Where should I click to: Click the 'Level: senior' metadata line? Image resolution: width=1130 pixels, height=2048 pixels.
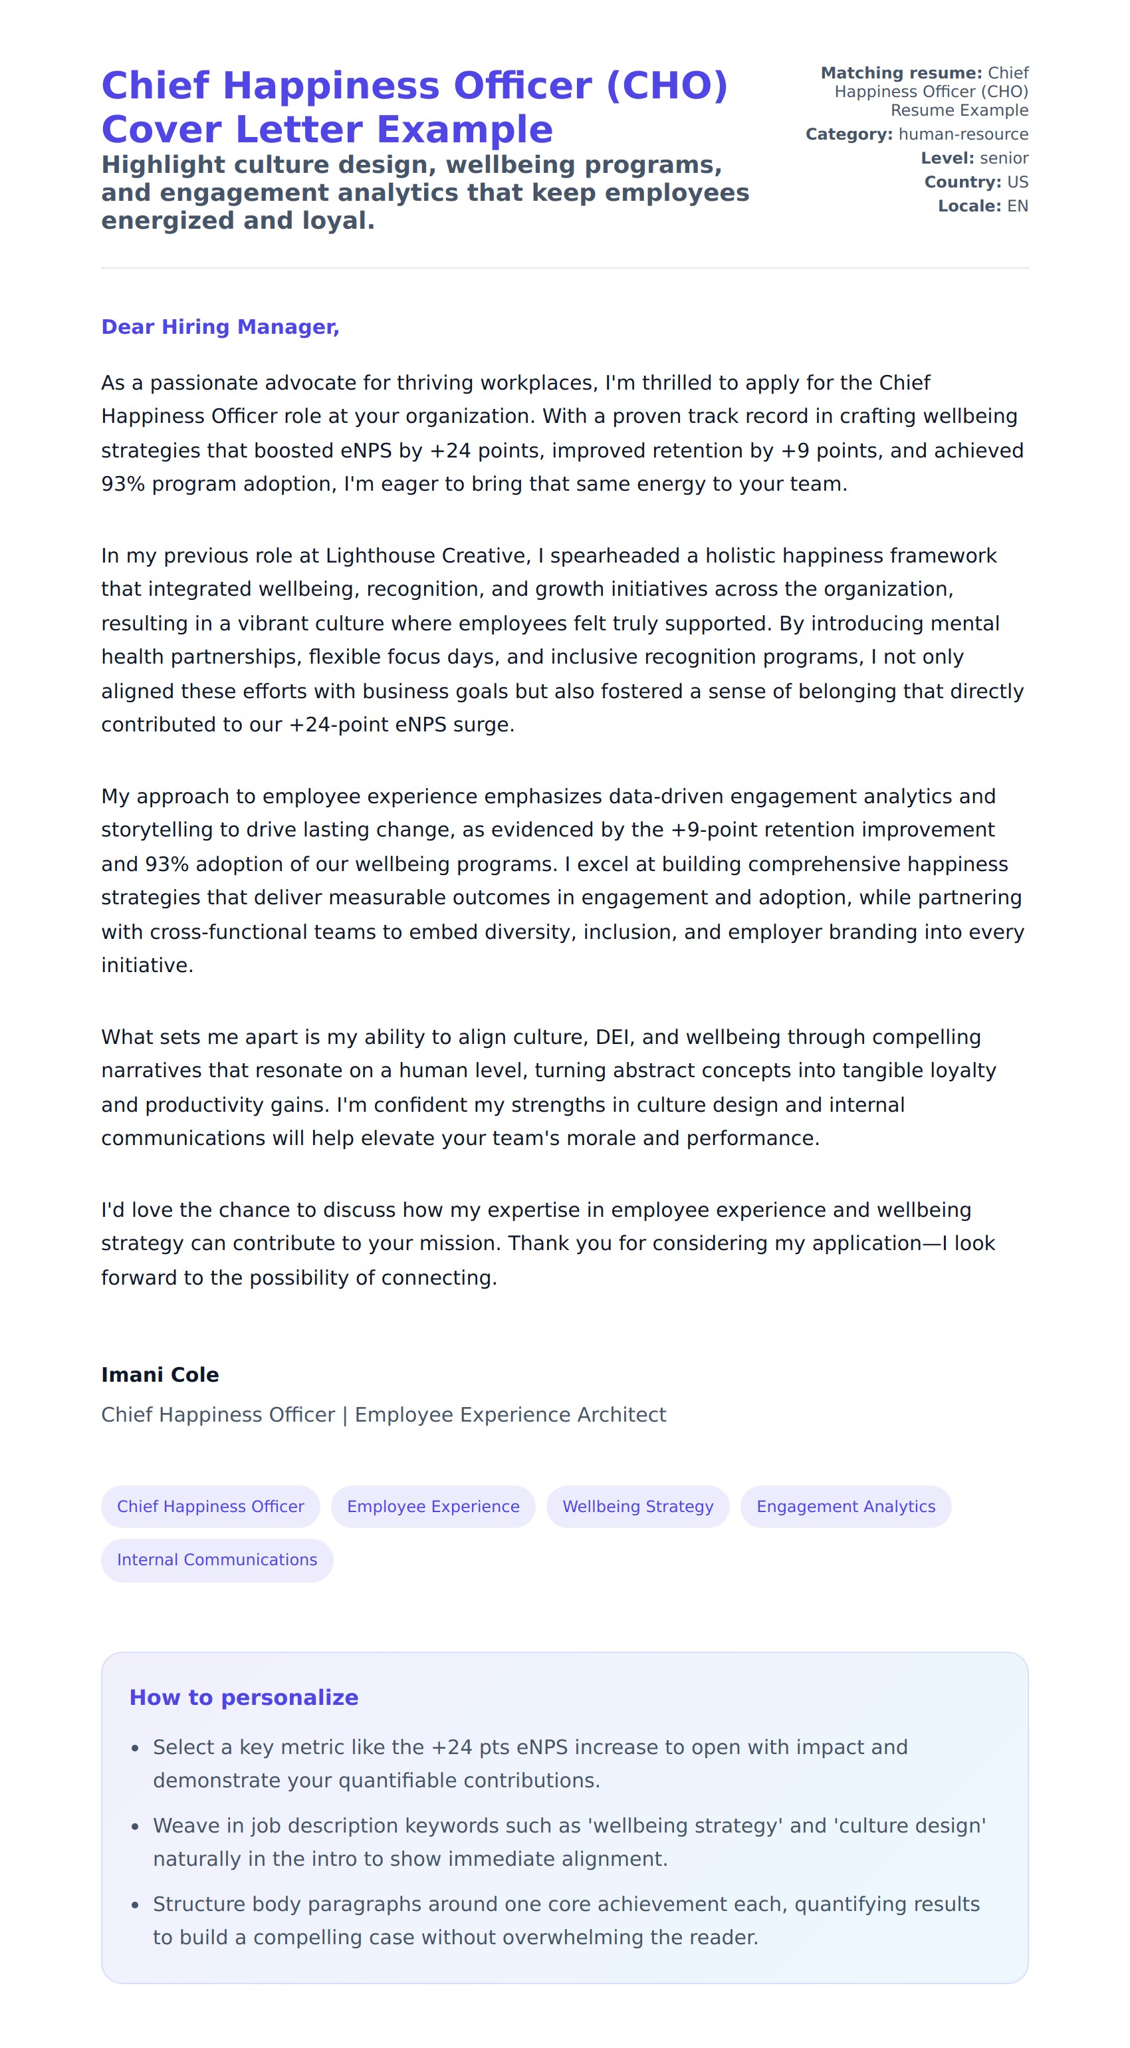974,158
